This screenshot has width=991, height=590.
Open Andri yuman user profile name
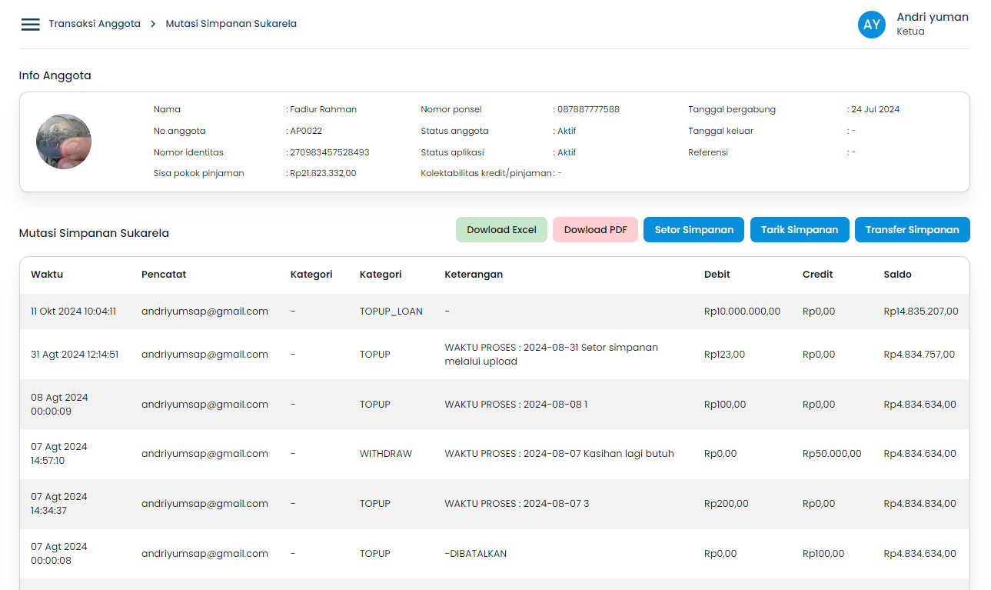pyautogui.click(x=932, y=18)
